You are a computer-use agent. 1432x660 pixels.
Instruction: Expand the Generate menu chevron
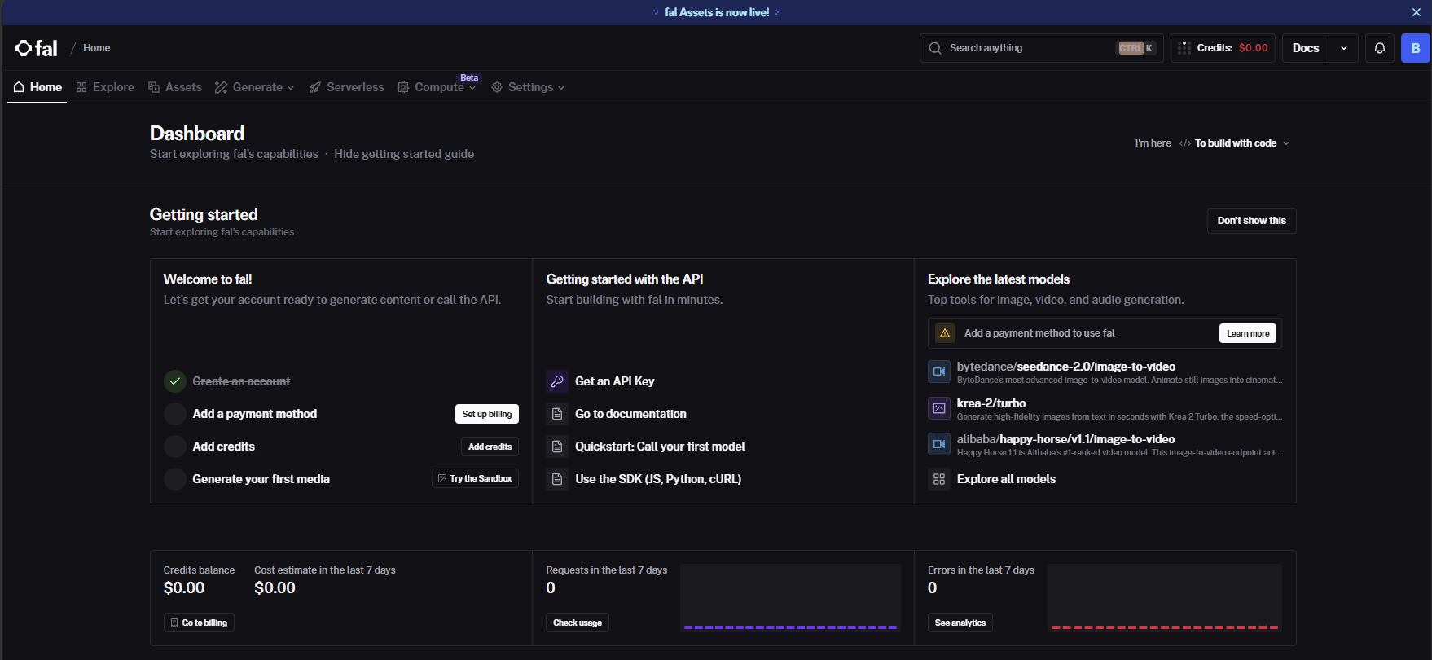pos(291,88)
